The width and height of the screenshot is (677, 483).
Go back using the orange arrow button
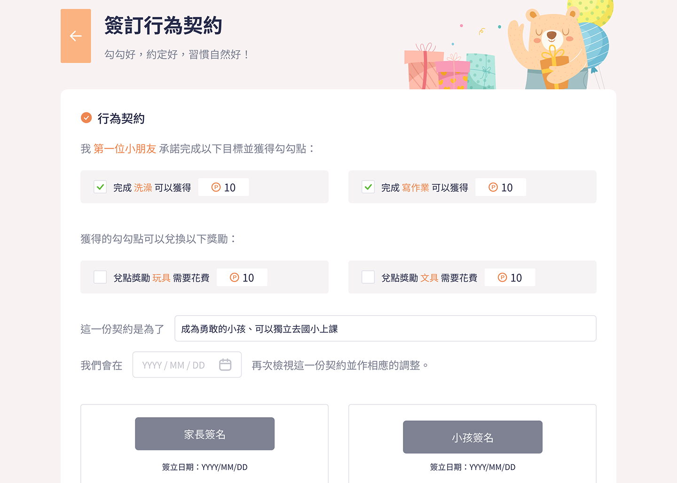(76, 36)
